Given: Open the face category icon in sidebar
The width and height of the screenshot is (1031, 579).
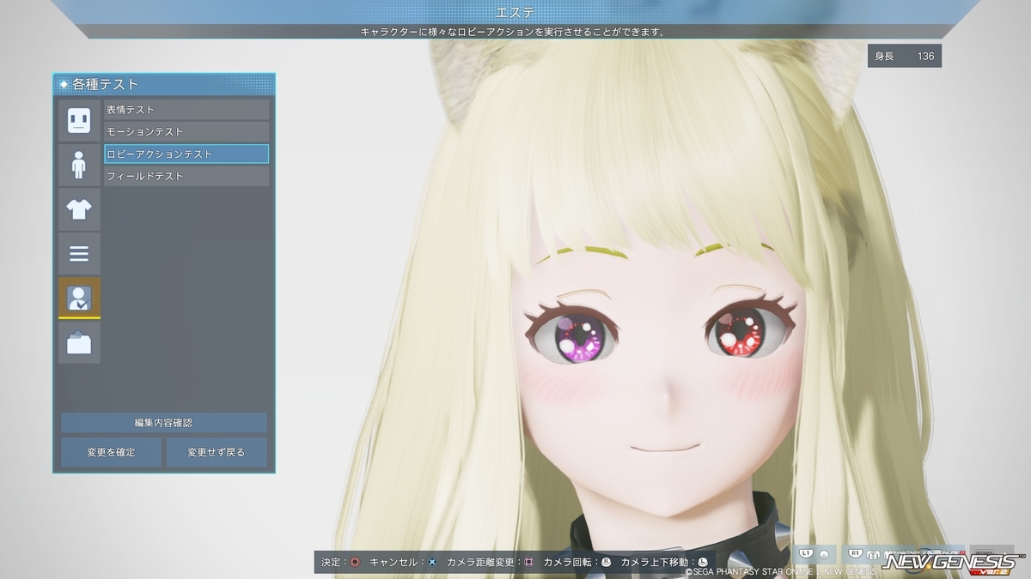Looking at the screenshot, I should (79, 121).
